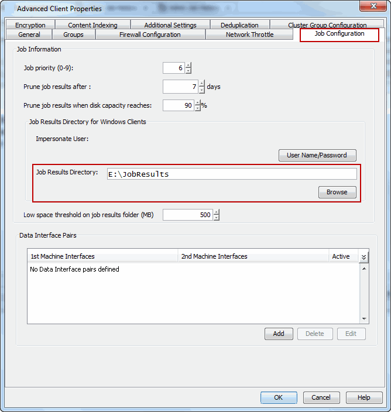The width and height of the screenshot is (391, 412).
Task: Expand the Data Interface Pairs column chevron
Action: [x=363, y=257]
